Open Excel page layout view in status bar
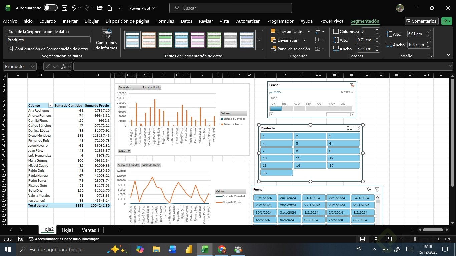 pyautogui.click(x=376, y=239)
